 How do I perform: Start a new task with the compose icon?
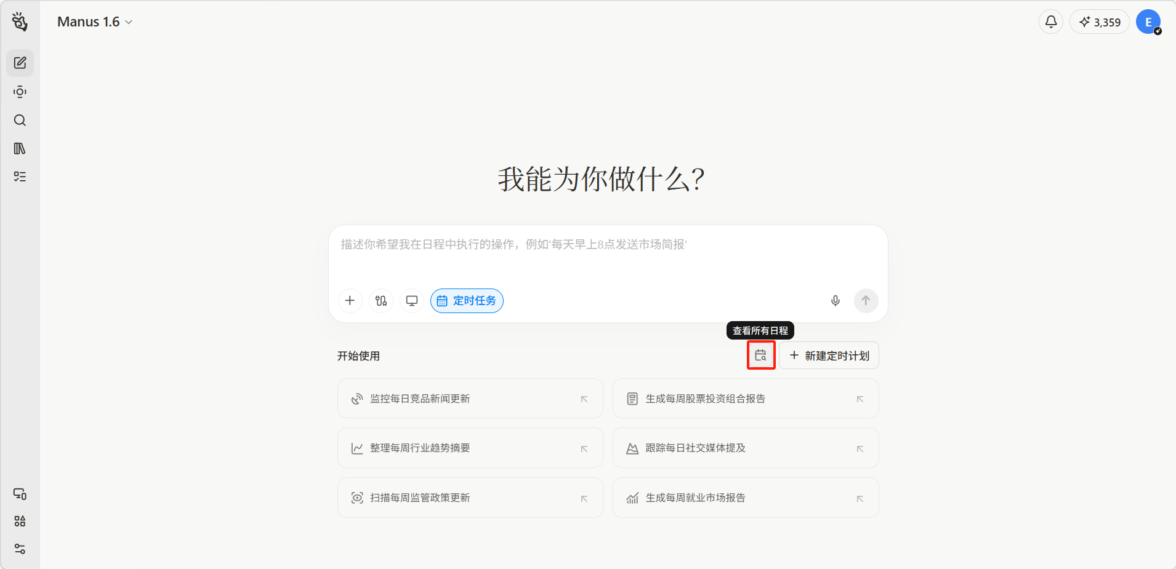[x=20, y=63]
